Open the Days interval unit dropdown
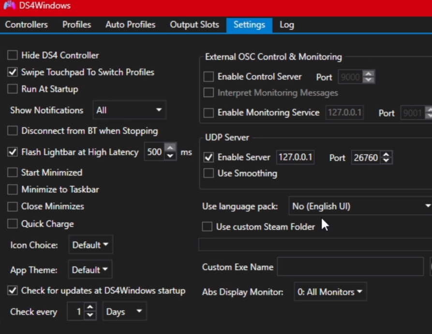 tap(124, 311)
